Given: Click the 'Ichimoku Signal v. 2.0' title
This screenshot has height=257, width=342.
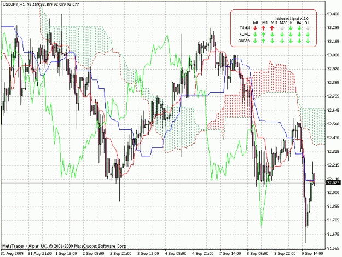Looking at the screenshot, I should (x=292, y=19).
